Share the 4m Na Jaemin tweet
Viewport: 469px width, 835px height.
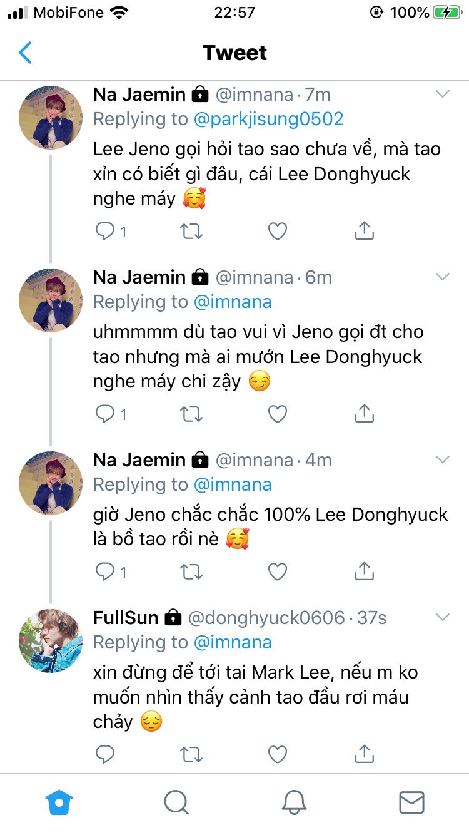364,571
